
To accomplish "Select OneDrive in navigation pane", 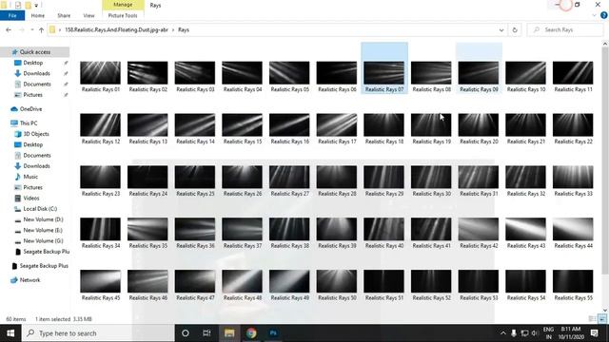I will pyautogui.click(x=30, y=109).
